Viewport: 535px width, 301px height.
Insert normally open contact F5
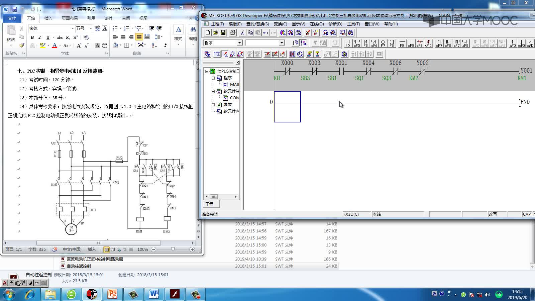348,43
